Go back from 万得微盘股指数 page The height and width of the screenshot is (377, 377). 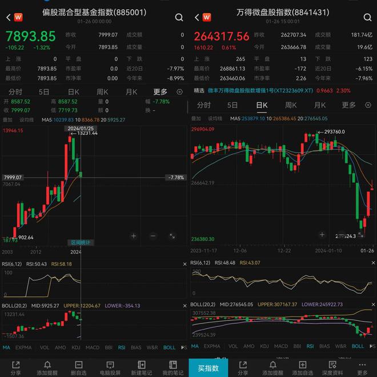click(x=197, y=17)
